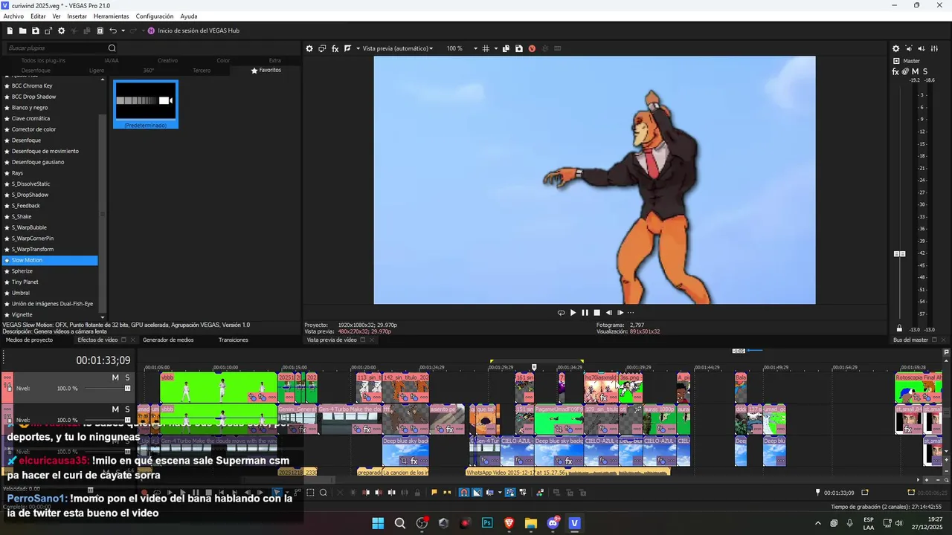Click the timeline zoom magnifier tool
The height and width of the screenshot is (535, 952).
pos(323,493)
